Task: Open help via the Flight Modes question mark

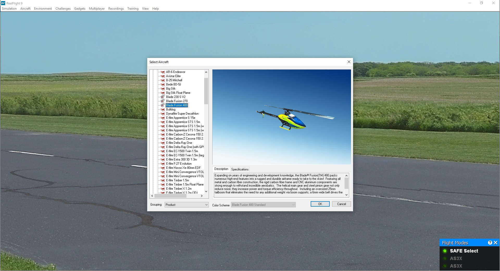Action: tap(490, 242)
